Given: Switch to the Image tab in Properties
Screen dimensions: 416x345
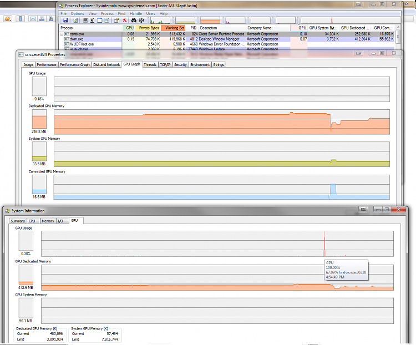Looking at the screenshot, I should 28,64.
